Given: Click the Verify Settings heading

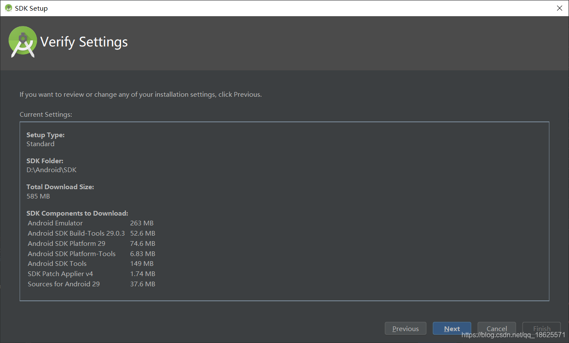Looking at the screenshot, I should coord(84,42).
